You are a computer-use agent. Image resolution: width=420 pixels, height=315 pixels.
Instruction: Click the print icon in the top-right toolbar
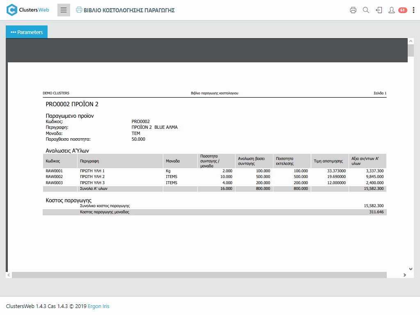click(x=353, y=10)
